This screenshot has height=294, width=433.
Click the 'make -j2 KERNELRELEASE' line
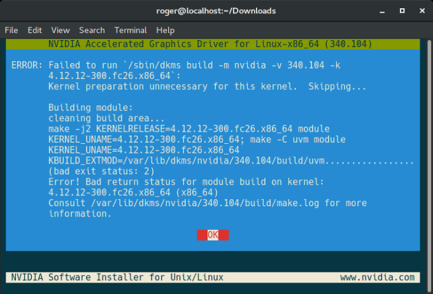point(189,129)
